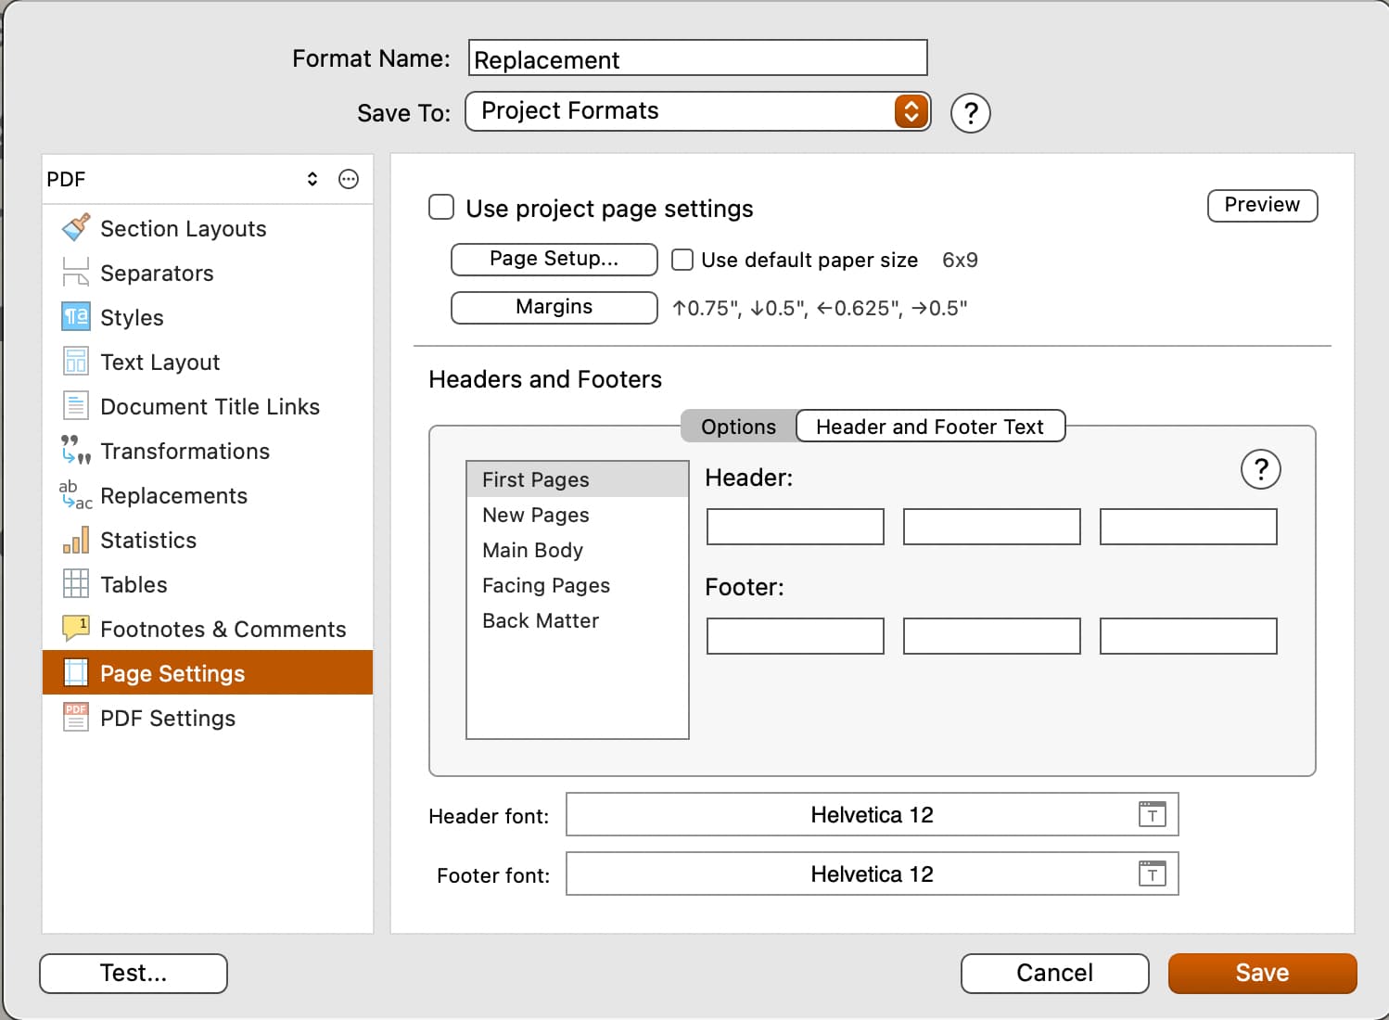The image size is (1389, 1020).
Task: Click the left Footer text field
Action: click(796, 636)
